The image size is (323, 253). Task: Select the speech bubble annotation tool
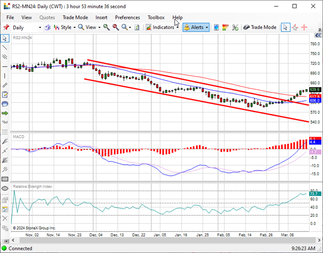pos(5,103)
